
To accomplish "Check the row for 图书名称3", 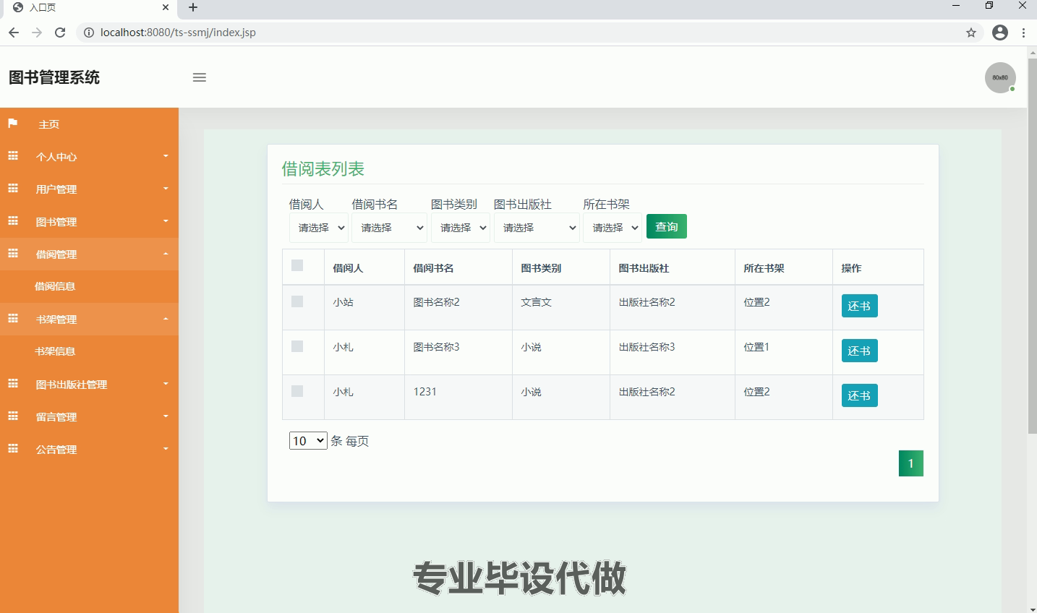I will pyautogui.click(x=297, y=346).
